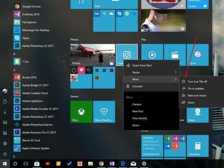Screen dimensions: 224x168
Task: Click the Power button in Start sidebar
Action: click(x=5, y=154)
